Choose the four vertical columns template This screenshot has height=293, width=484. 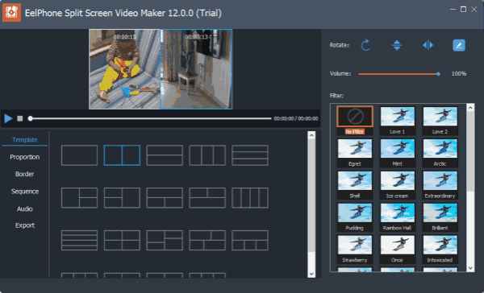[250, 198]
